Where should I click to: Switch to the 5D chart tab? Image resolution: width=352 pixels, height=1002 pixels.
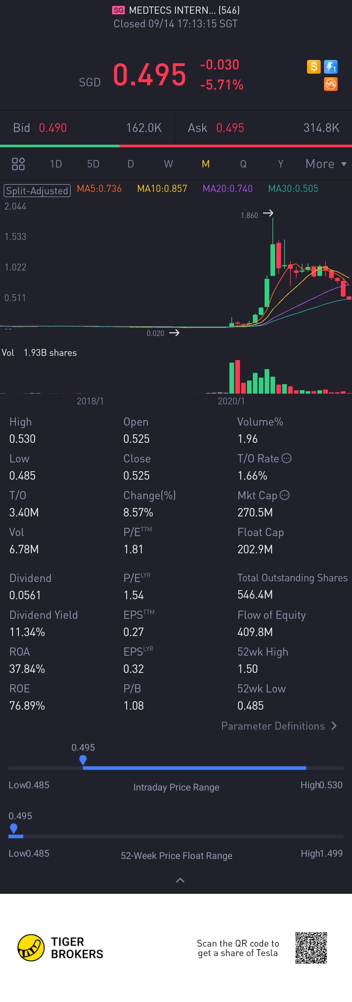[93, 164]
